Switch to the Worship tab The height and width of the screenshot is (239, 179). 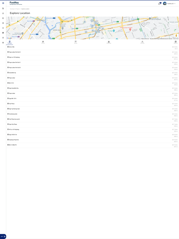point(142,42)
